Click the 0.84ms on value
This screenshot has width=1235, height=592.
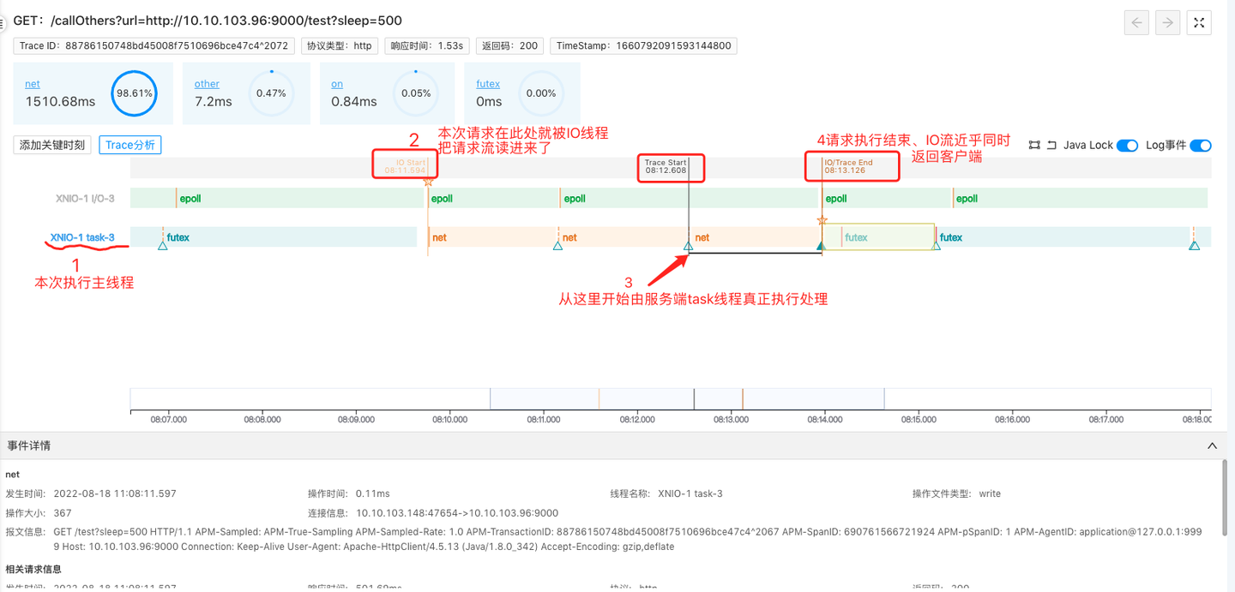(x=354, y=101)
